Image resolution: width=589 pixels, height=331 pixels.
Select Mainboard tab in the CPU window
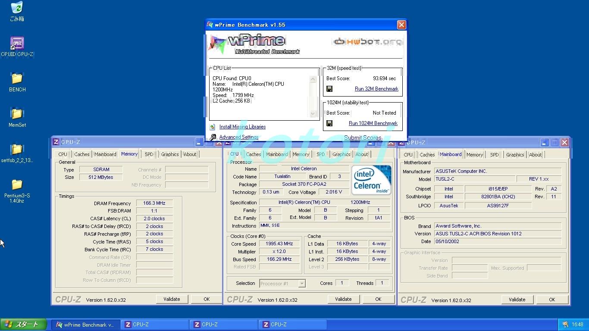point(277,154)
